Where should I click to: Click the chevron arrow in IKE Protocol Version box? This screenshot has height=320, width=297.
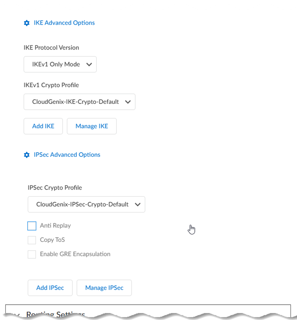tap(89, 64)
